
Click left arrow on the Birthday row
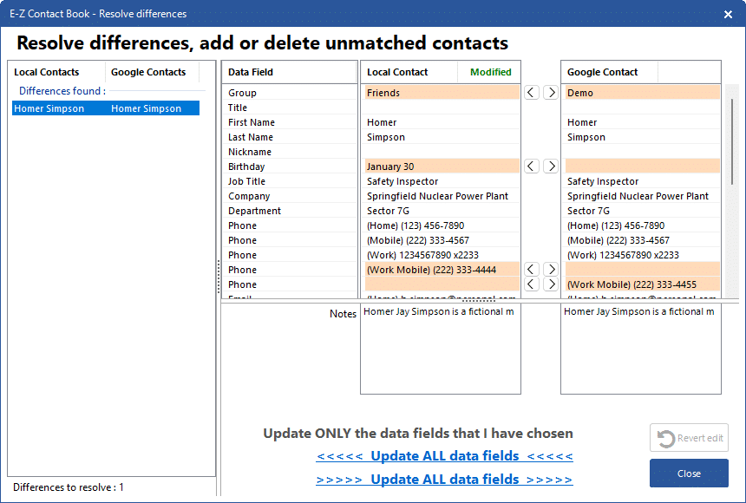tap(532, 167)
